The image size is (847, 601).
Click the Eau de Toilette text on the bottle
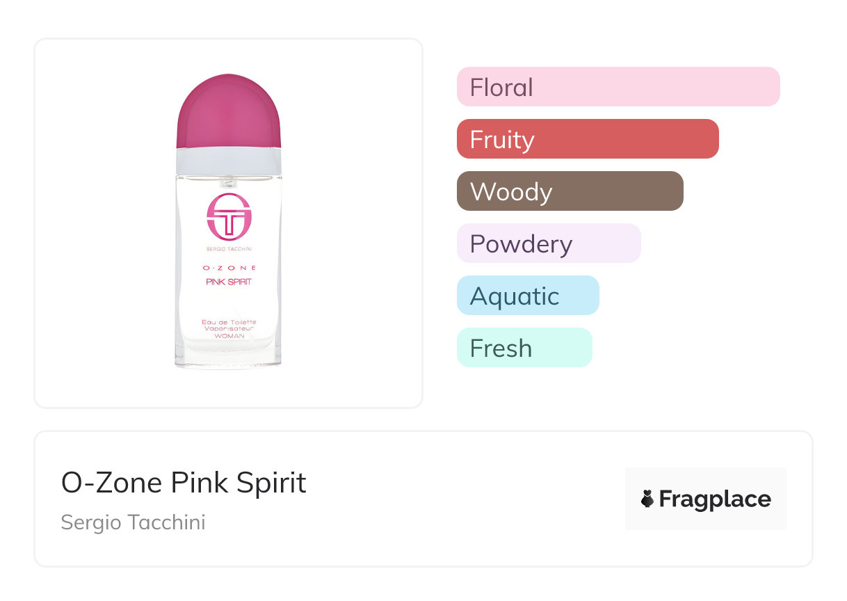tap(229, 321)
